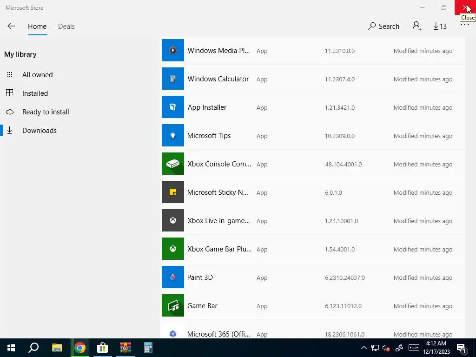Click version 48.104.4001.0 text
This screenshot has width=476, height=357.
point(344,164)
